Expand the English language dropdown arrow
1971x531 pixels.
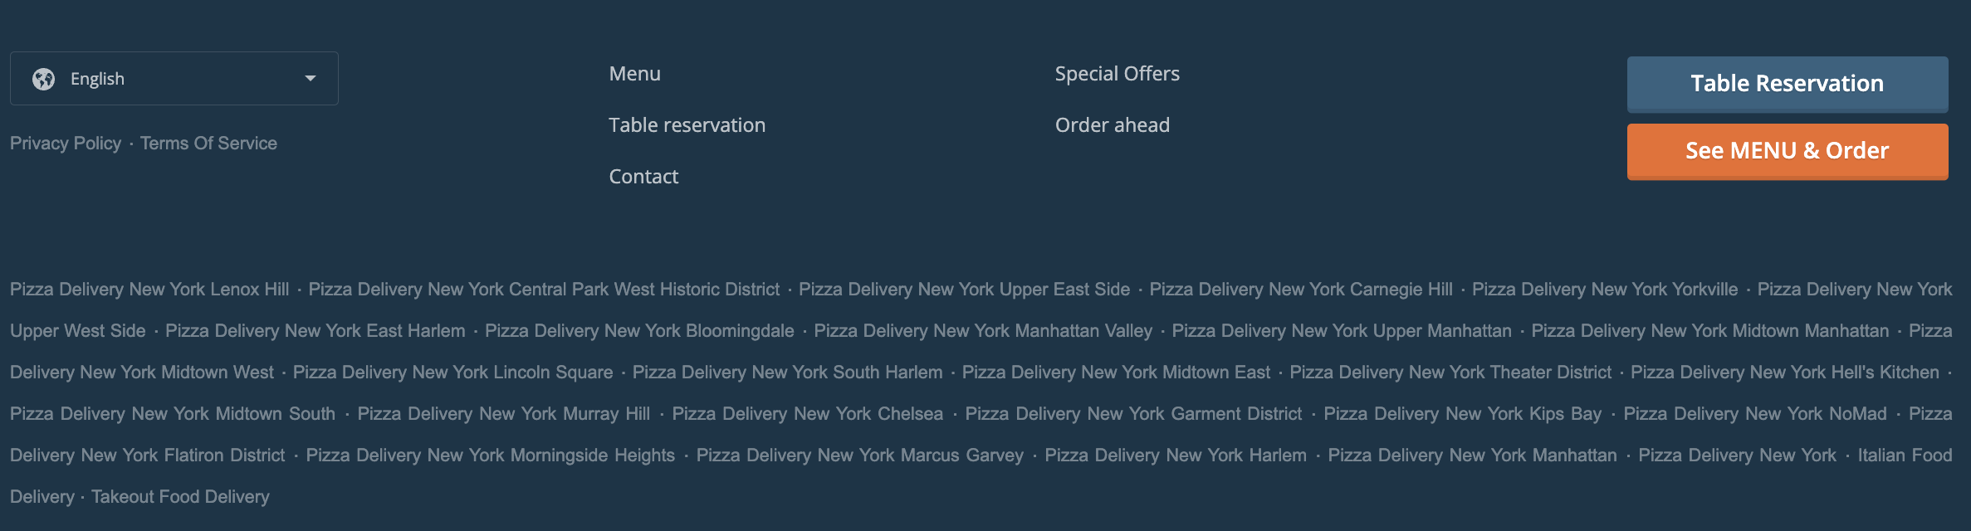click(311, 79)
